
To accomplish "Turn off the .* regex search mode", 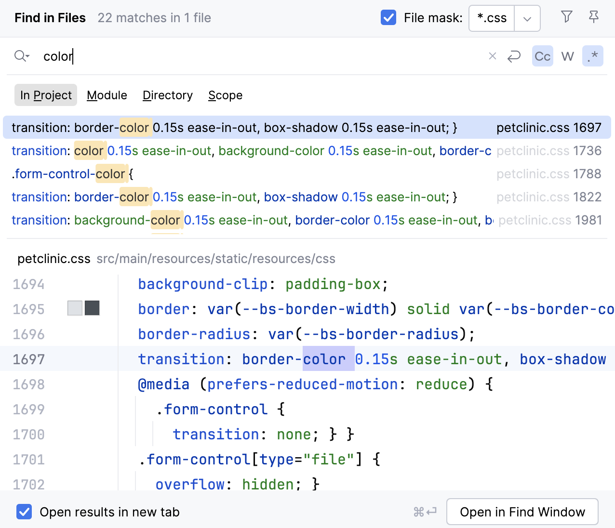I will pyautogui.click(x=593, y=56).
